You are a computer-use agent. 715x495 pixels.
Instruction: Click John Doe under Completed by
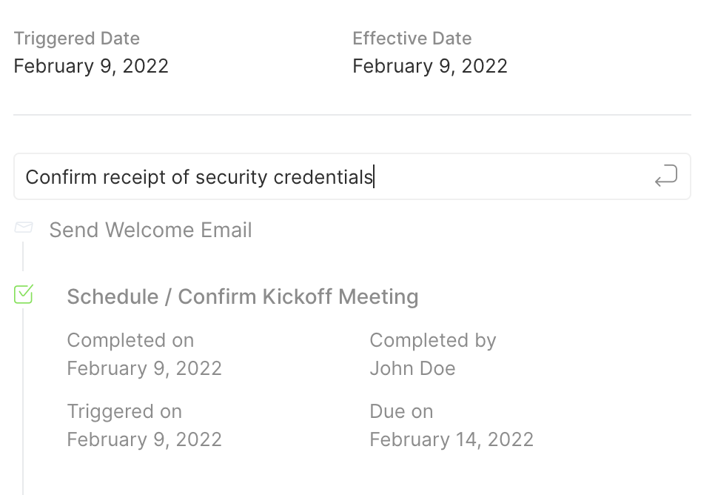[412, 368]
